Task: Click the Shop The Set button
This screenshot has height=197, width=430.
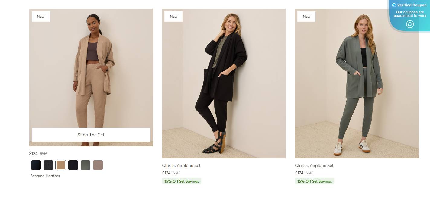Action: click(91, 135)
